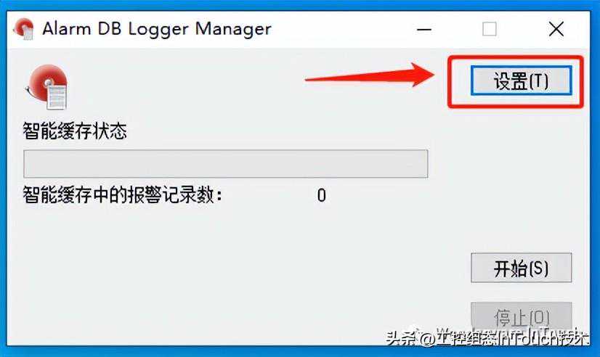This screenshot has height=357, width=600.
Task: Open settings with the 设置(T) button
Action: 521,81
